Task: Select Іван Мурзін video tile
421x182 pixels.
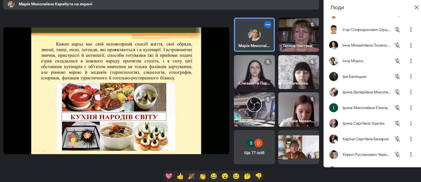Action: pos(254,109)
